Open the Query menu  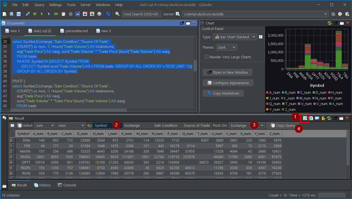click(x=40, y=5)
